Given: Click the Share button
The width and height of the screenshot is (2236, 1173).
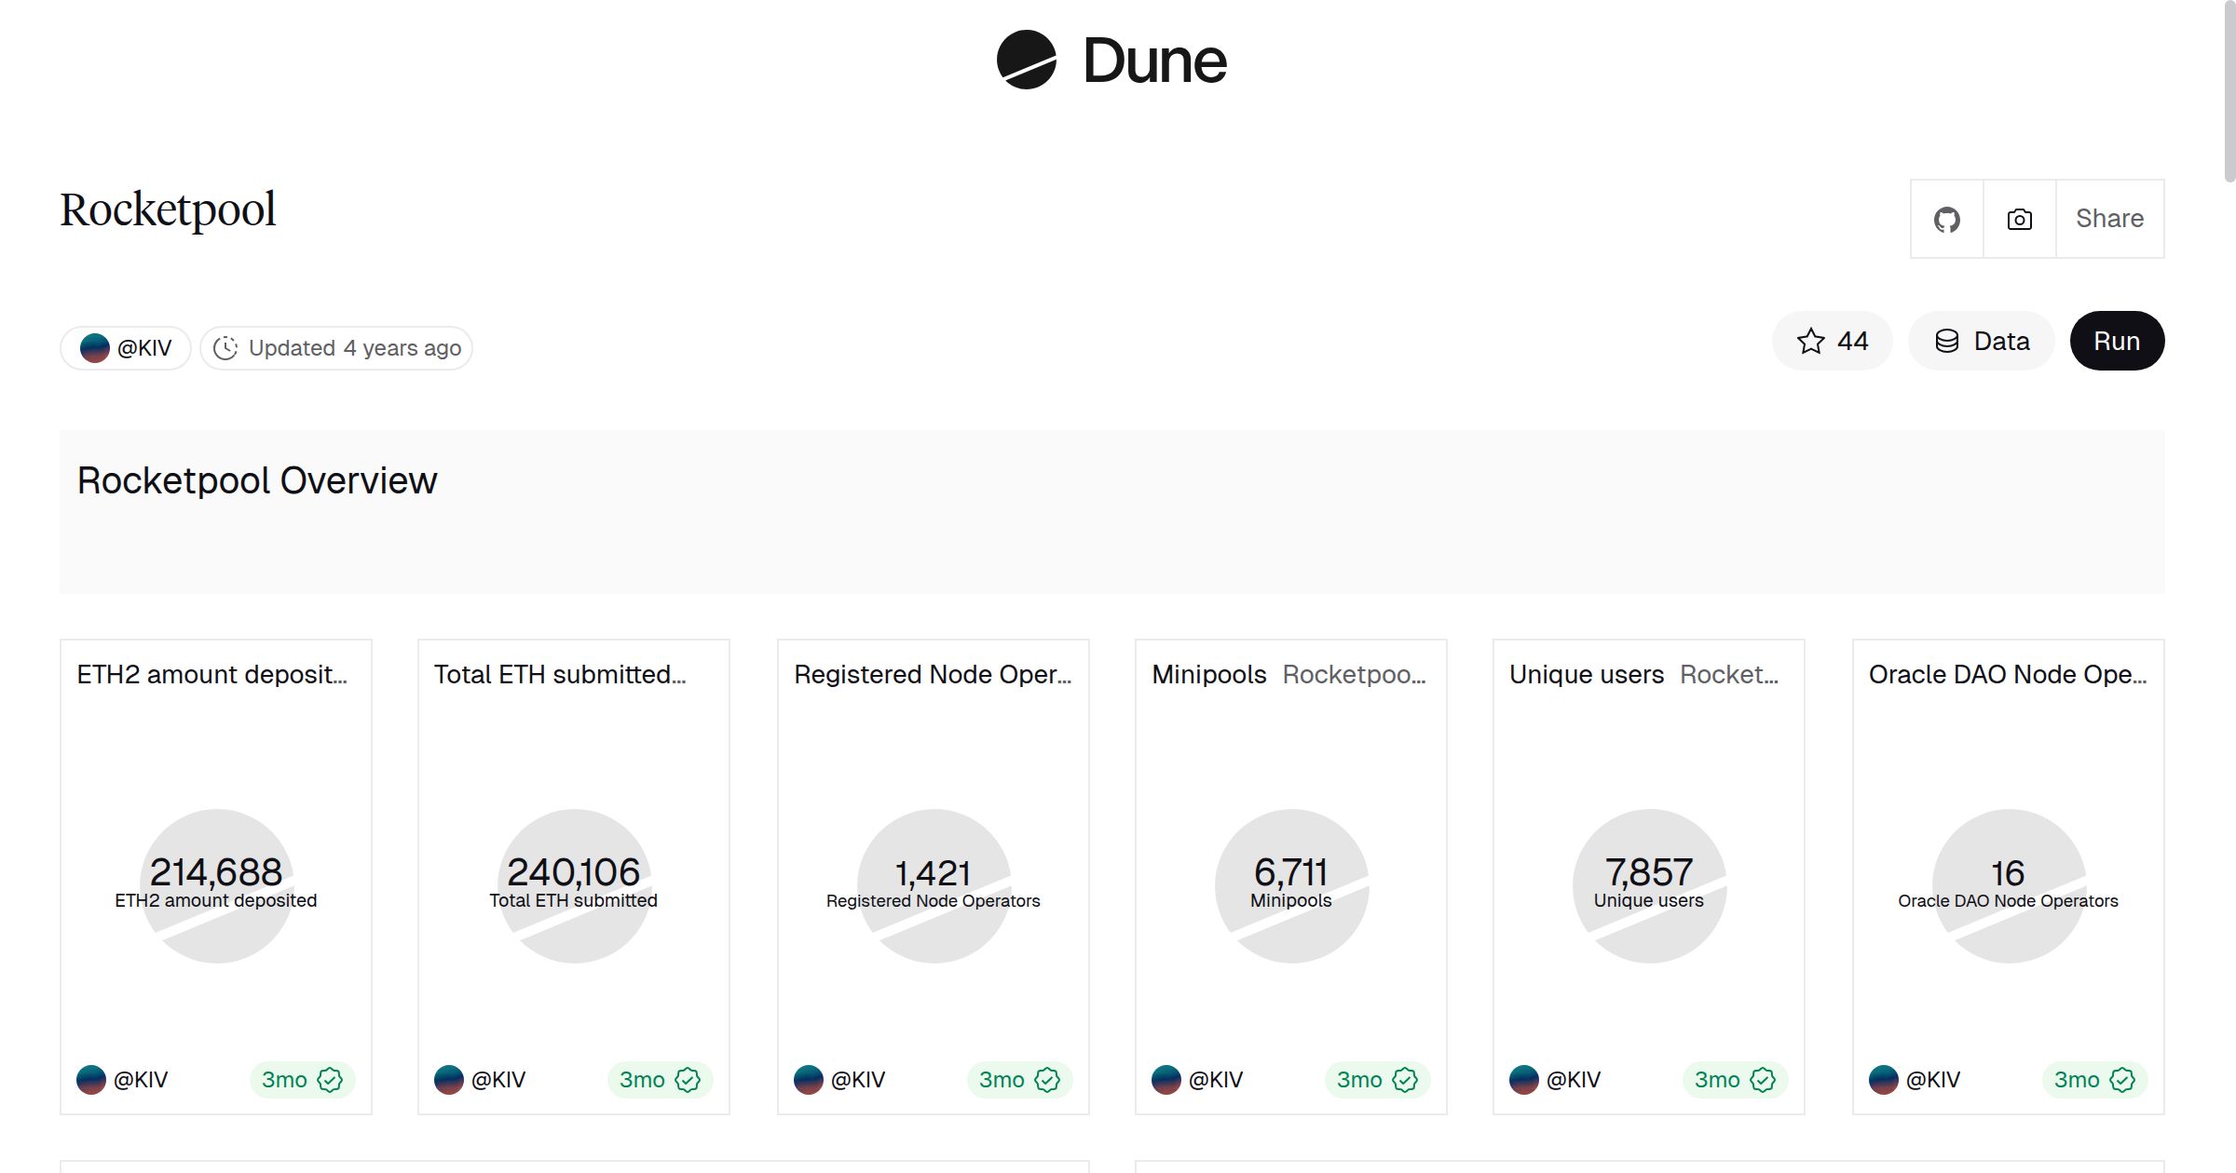Looking at the screenshot, I should coord(2109,219).
